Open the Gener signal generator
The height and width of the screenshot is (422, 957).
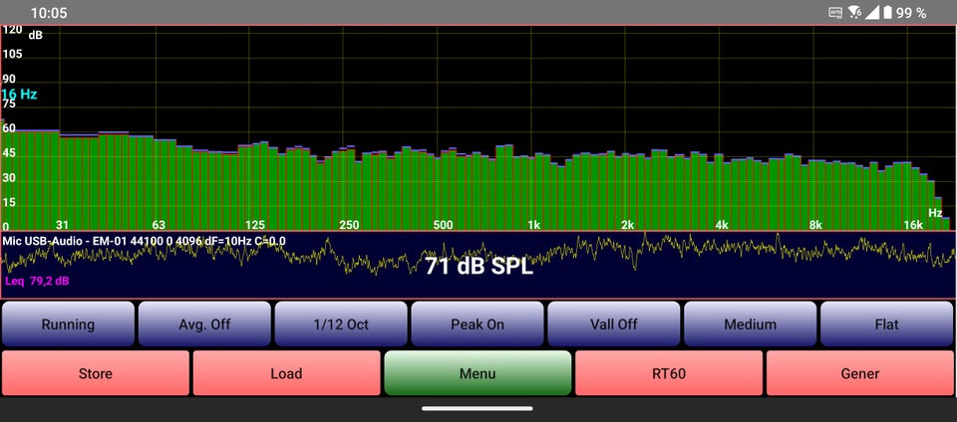click(x=860, y=373)
